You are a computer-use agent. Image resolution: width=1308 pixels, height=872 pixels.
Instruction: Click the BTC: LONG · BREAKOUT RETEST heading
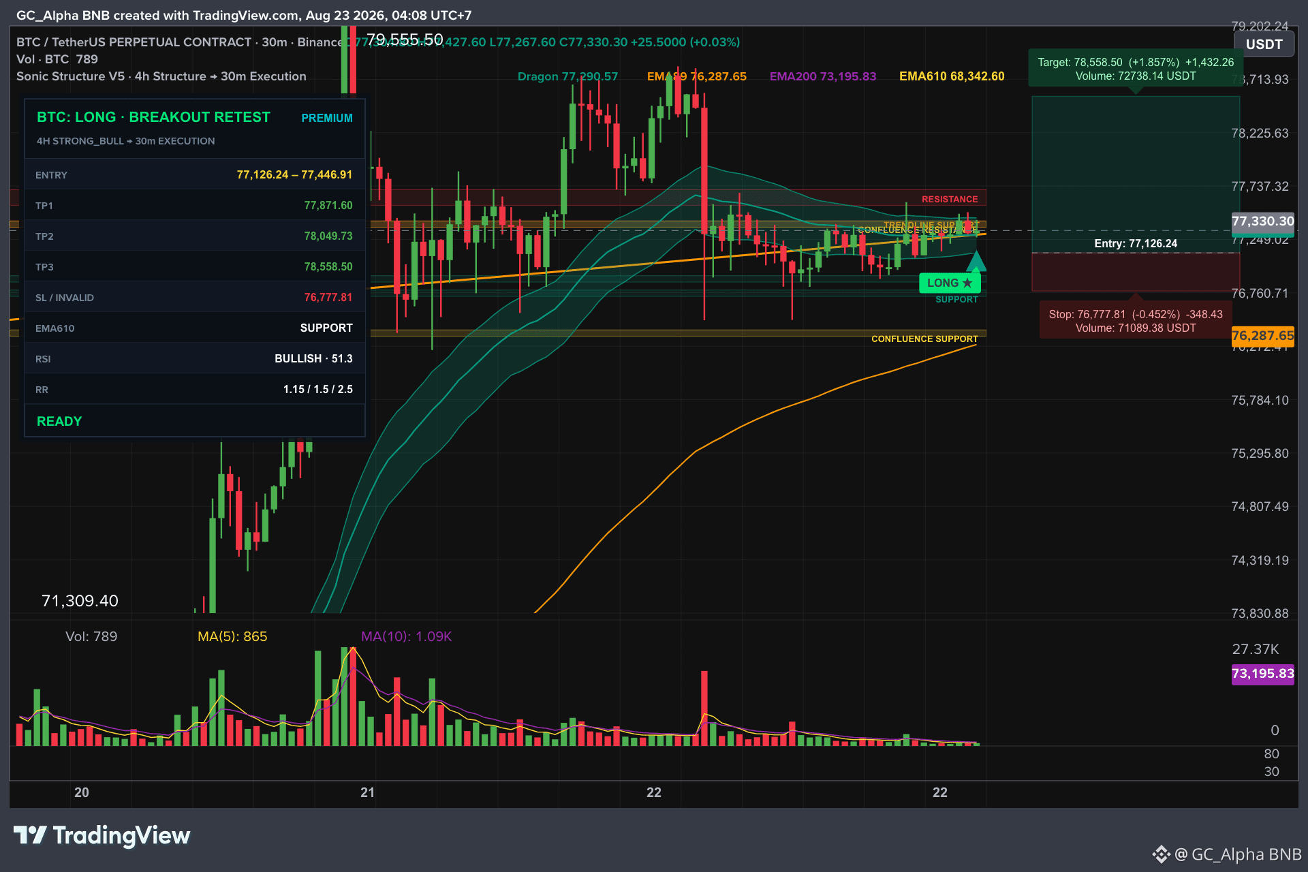tap(153, 117)
